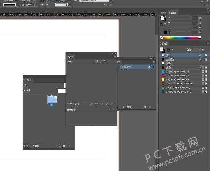Click the relink chain icon in Links panel
Image resolution: width=210 pixels, height=171 pixels.
[96, 104]
